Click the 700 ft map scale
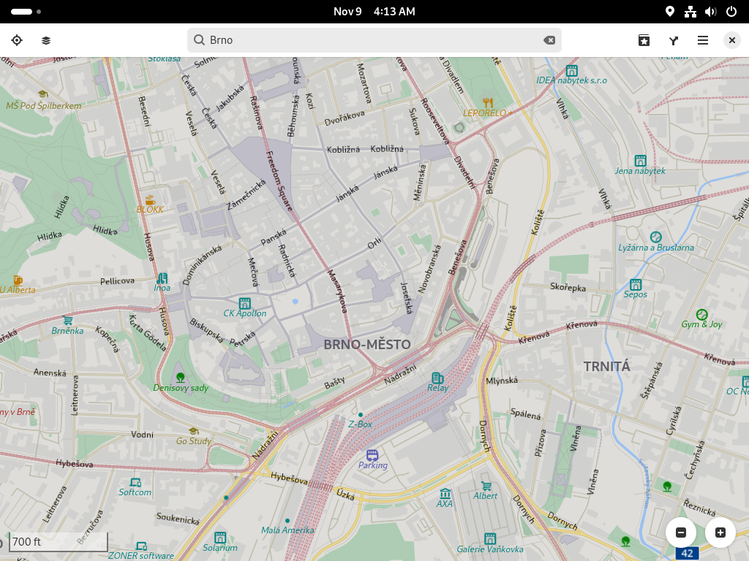Viewport: 749px width, 561px height. click(x=59, y=542)
